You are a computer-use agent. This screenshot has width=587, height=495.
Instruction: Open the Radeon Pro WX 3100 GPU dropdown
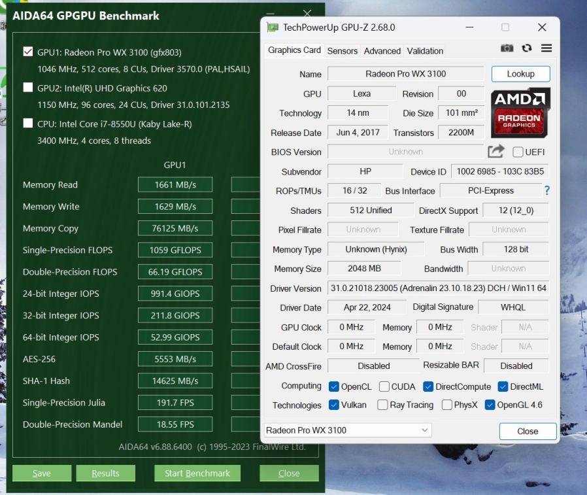click(x=347, y=430)
